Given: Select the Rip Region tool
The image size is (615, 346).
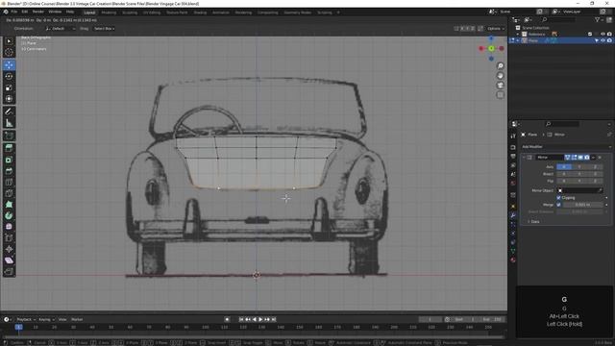Looking at the screenshot, I should [9, 271].
